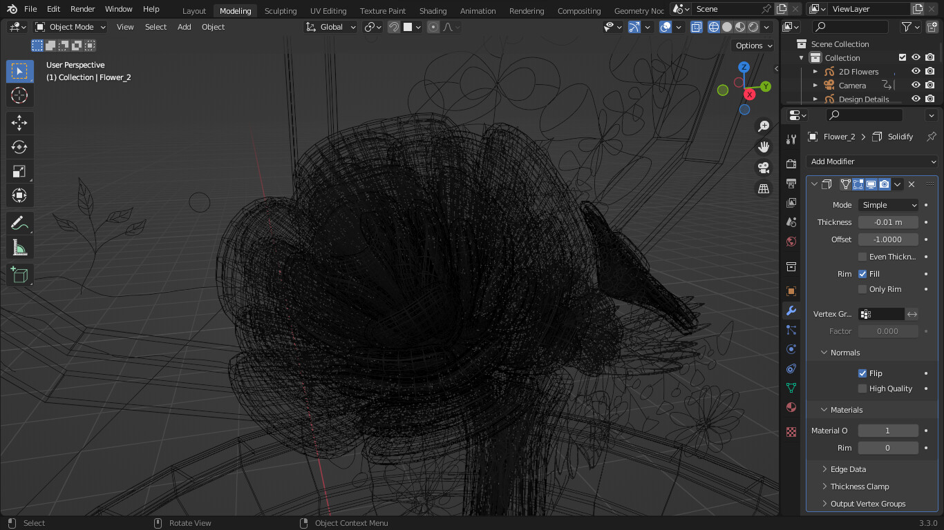Activate the Annotate pencil tool
This screenshot has height=530, width=944.
click(19, 223)
